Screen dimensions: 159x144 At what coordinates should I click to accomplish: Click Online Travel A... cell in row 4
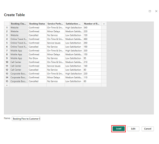point(19,39)
